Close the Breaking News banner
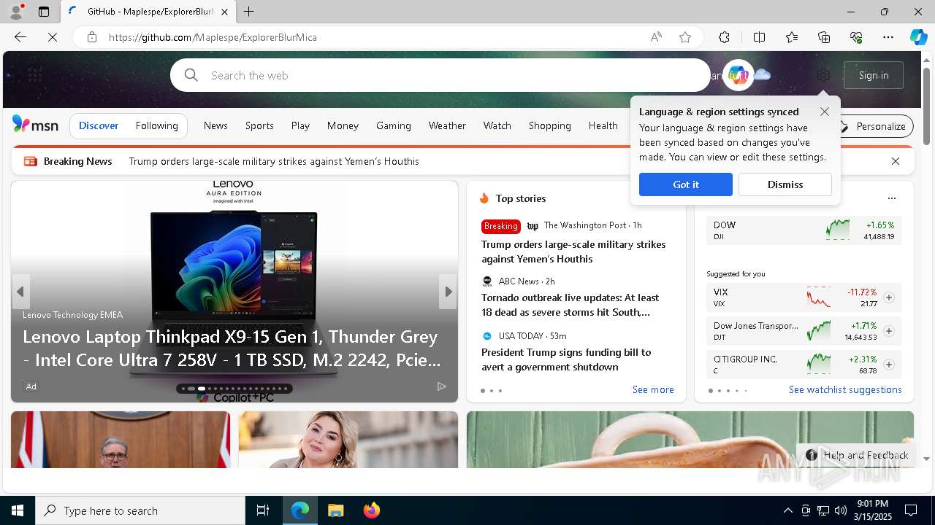The width and height of the screenshot is (935, 525). pos(896,161)
